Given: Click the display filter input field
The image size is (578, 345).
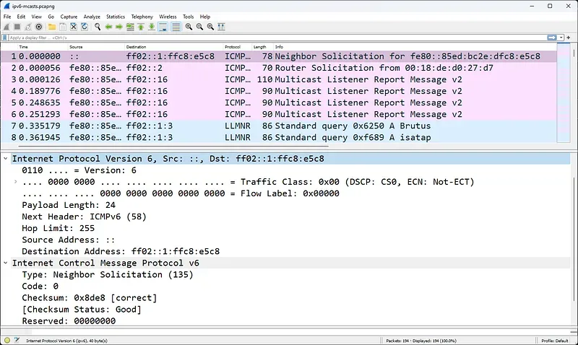Looking at the screenshot, I should [277, 38].
